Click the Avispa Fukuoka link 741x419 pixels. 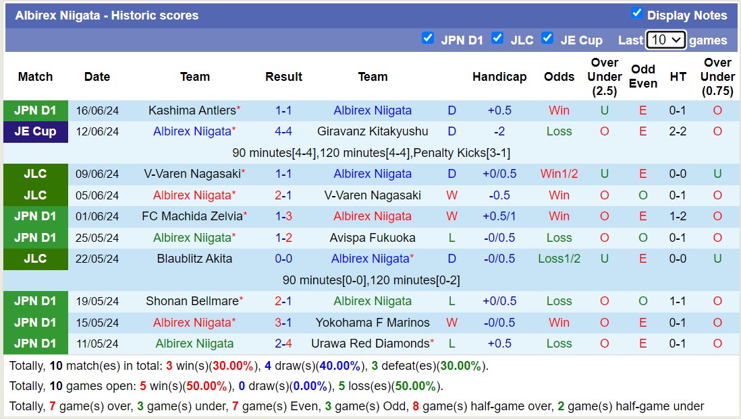[373, 237]
